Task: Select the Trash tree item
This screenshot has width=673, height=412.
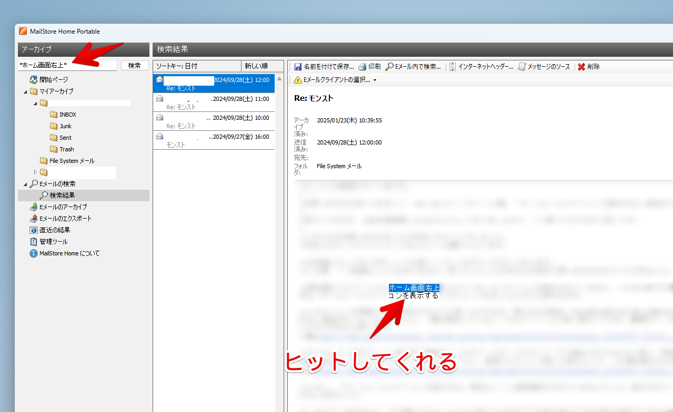Action: [67, 149]
